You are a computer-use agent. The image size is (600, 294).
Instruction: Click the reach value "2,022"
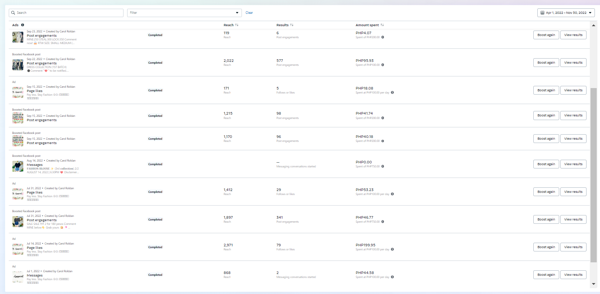tap(228, 61)
